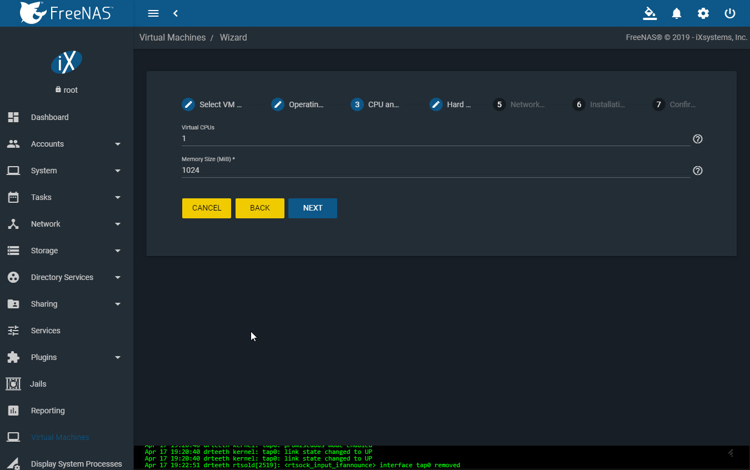Open the Services menu item
This screenshot has width=750, height=470.
coord(46,331)
